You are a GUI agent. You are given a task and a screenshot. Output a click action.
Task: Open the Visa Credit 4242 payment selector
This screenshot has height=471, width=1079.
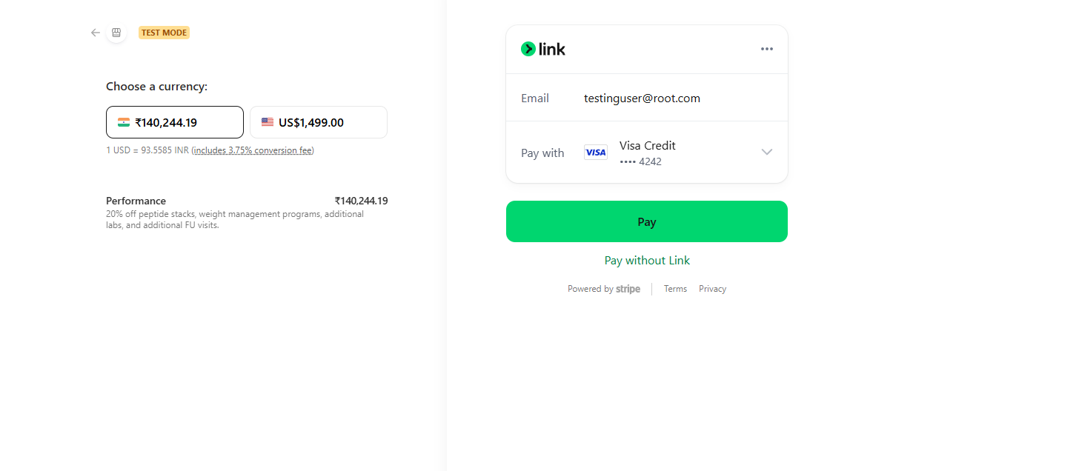(667, 153)
